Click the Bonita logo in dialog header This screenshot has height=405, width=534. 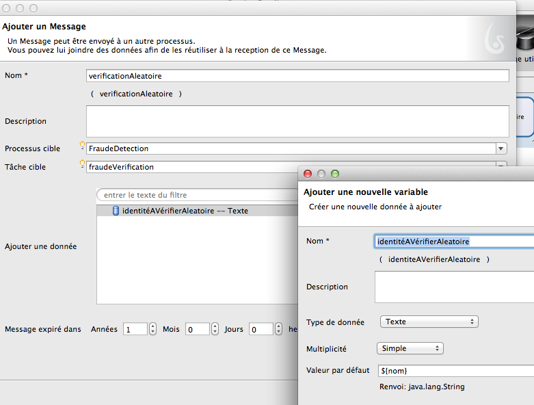pos(494,40)
